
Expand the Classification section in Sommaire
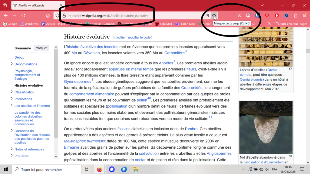click(x=12, y=92)
